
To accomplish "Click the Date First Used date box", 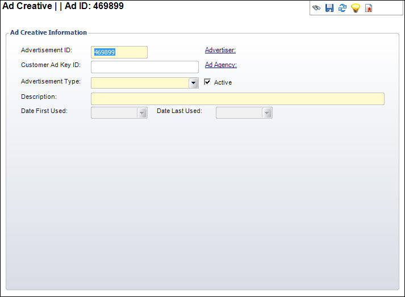I will pos(114,113).
